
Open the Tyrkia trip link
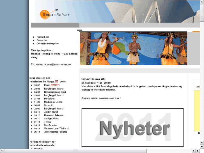pyautogui.click(x=47, y=122)
